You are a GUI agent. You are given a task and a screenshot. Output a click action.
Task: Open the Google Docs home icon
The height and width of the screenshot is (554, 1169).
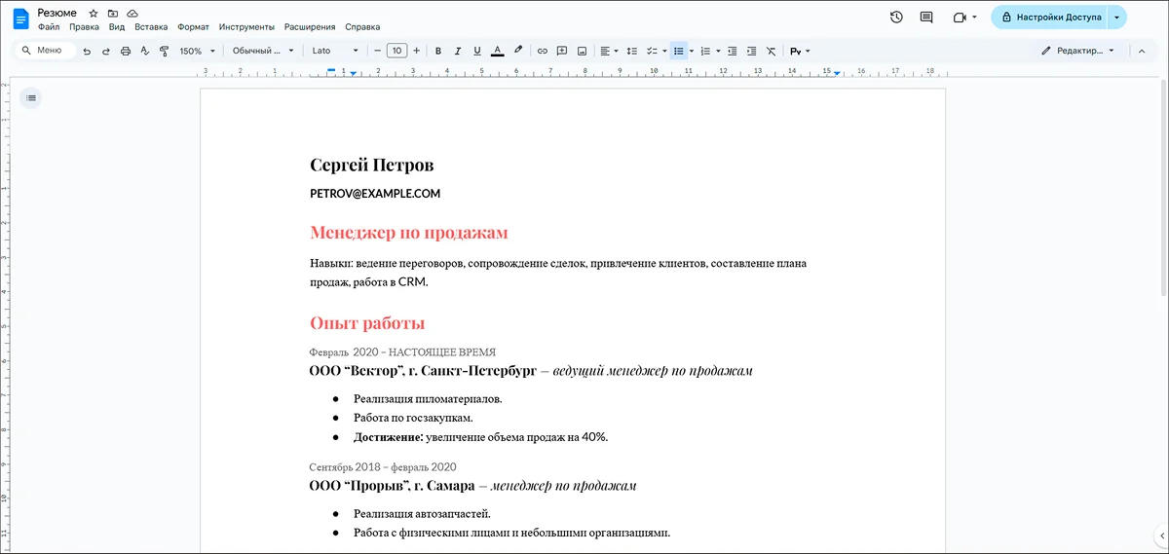[20, 18]
